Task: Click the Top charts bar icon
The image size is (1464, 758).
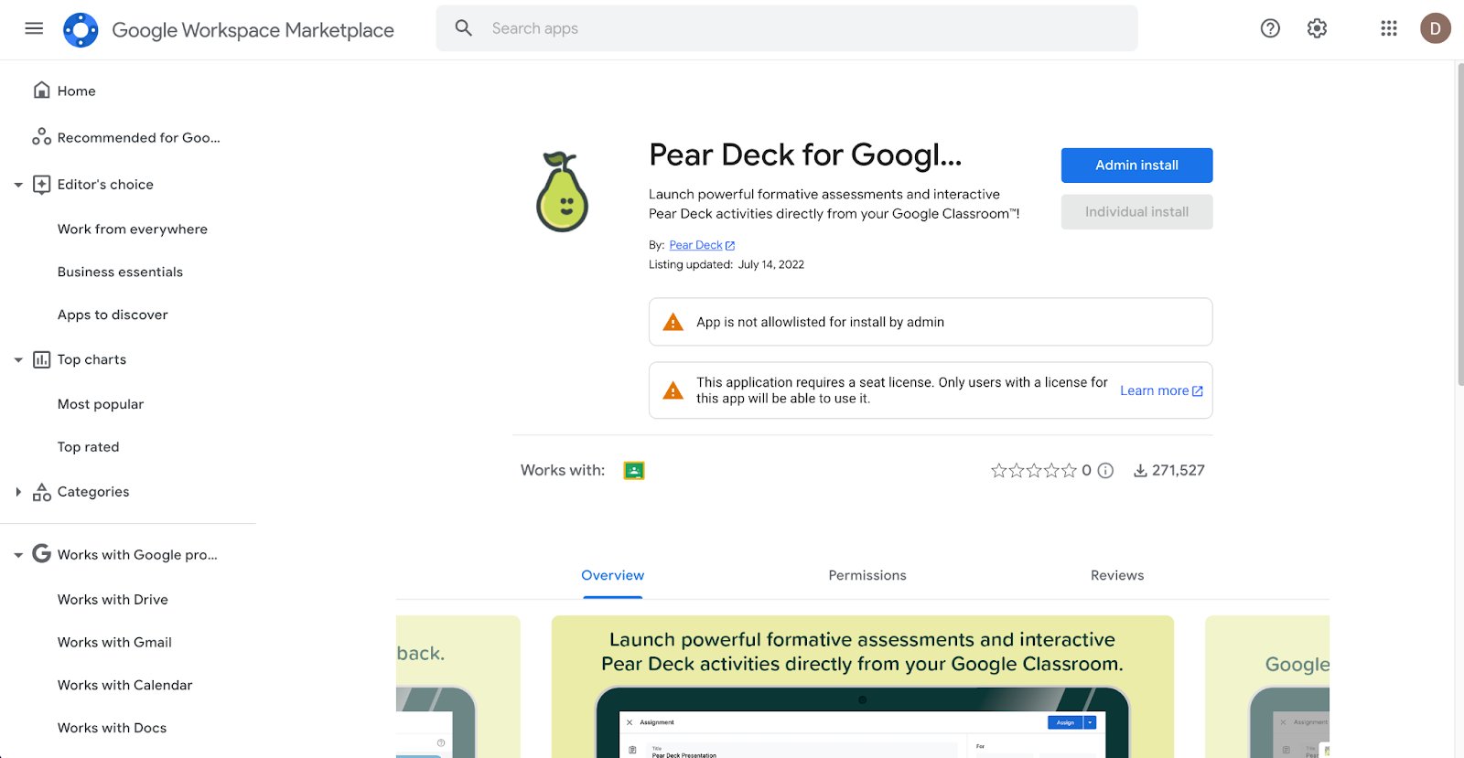Action: [x=41, y=359]
